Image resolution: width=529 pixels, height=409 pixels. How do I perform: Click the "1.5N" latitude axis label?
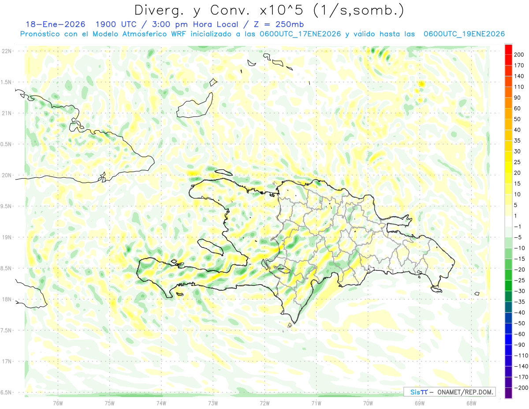[6, 82]
